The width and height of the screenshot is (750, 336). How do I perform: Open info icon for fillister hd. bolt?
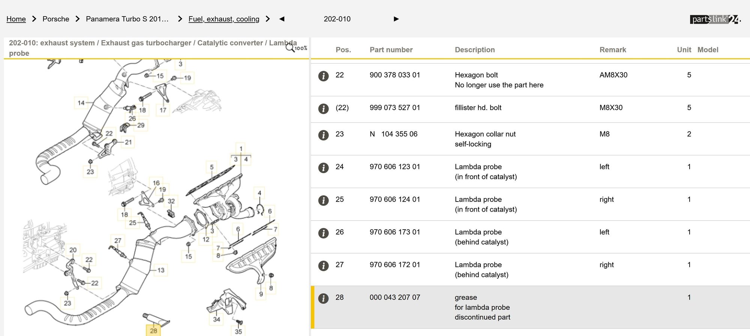pos(323,109)
